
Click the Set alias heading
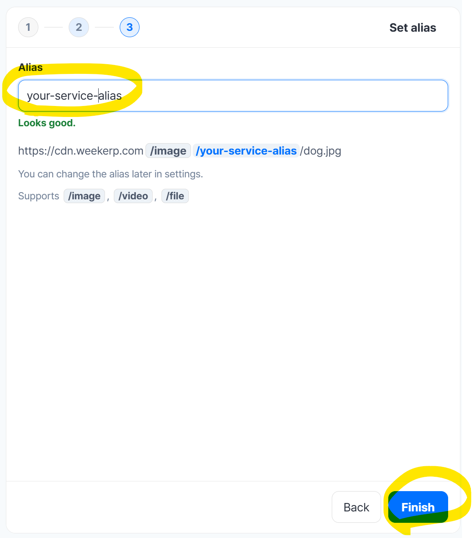tap(413, 28)
